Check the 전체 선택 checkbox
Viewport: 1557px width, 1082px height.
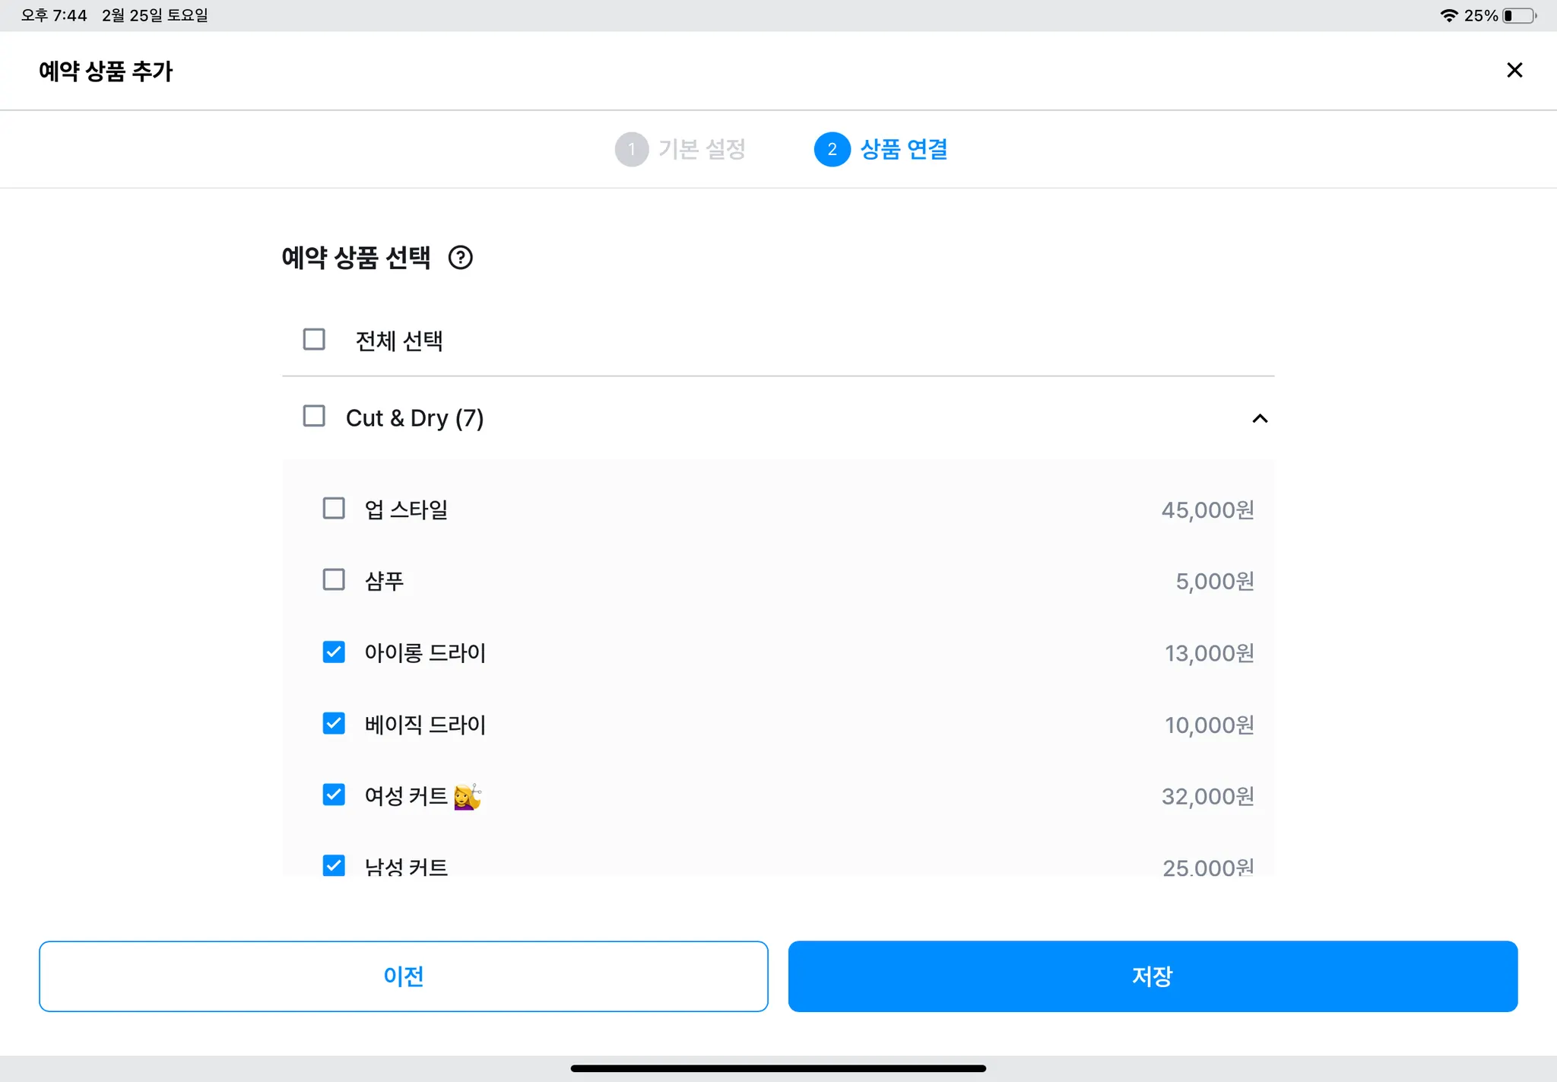(314, 339)
